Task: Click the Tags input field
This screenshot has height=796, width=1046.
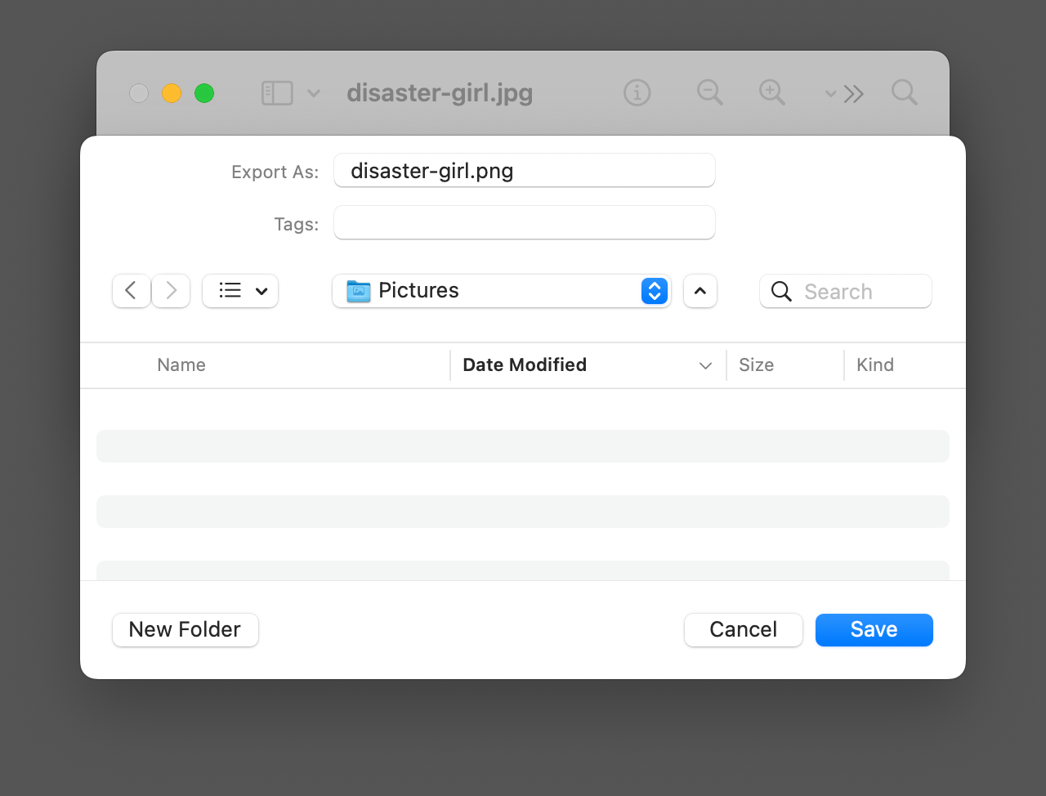Action: click(524, 223)
